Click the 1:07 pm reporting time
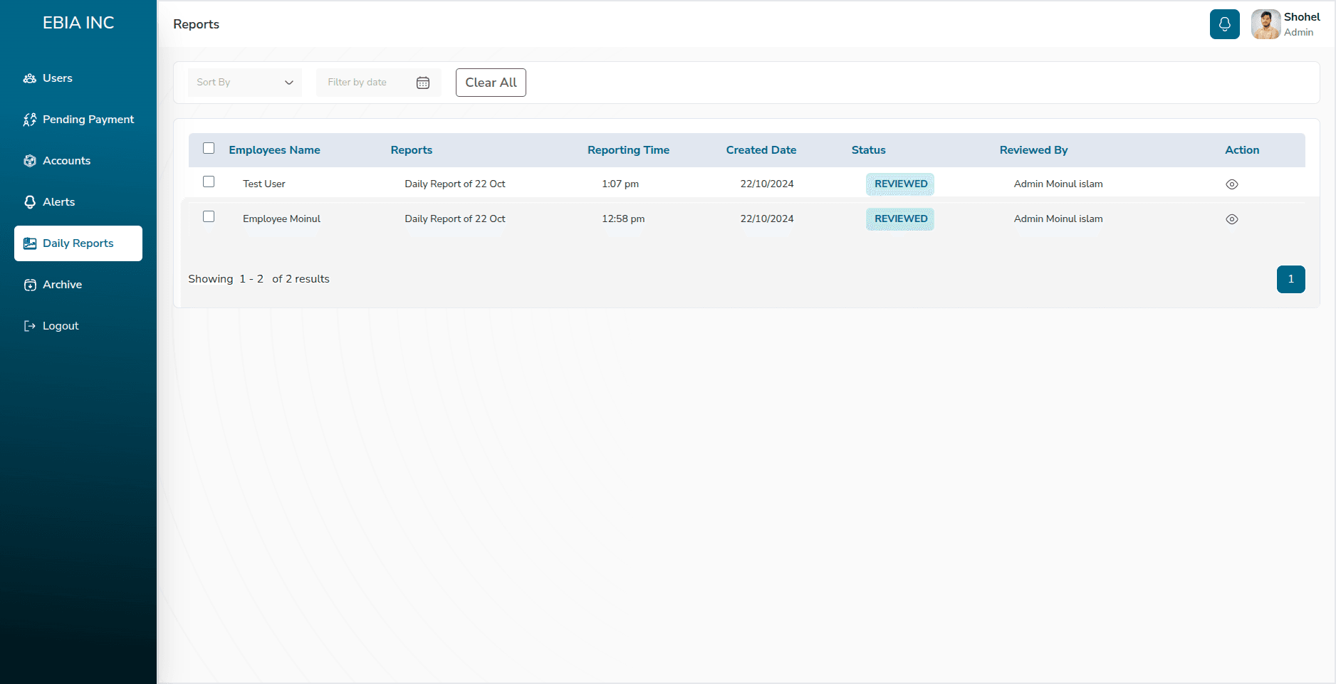 [x=620, y=184]
